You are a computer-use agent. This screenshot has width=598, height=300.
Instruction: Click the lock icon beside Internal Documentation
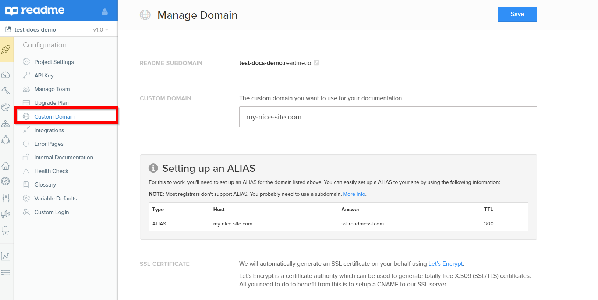(x=26, y=157)
